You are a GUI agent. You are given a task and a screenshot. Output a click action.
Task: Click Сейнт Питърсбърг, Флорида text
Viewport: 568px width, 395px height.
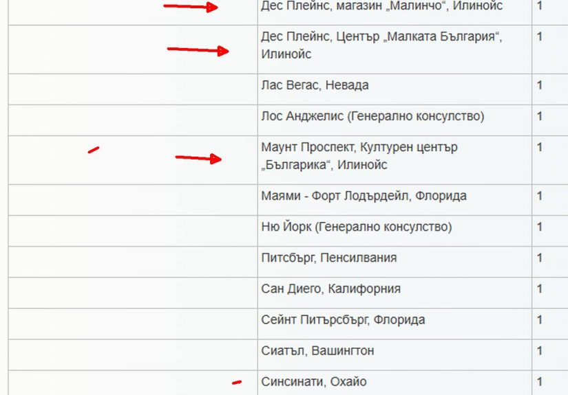click(x=343, y=320)
